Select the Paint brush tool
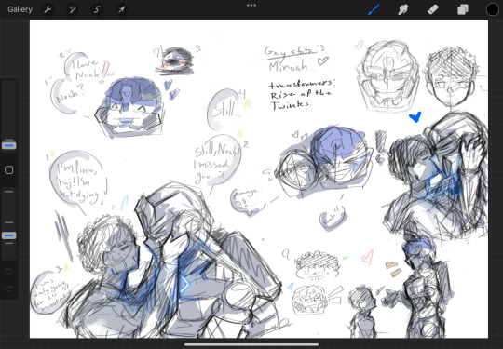 click(x=374, y=9)
